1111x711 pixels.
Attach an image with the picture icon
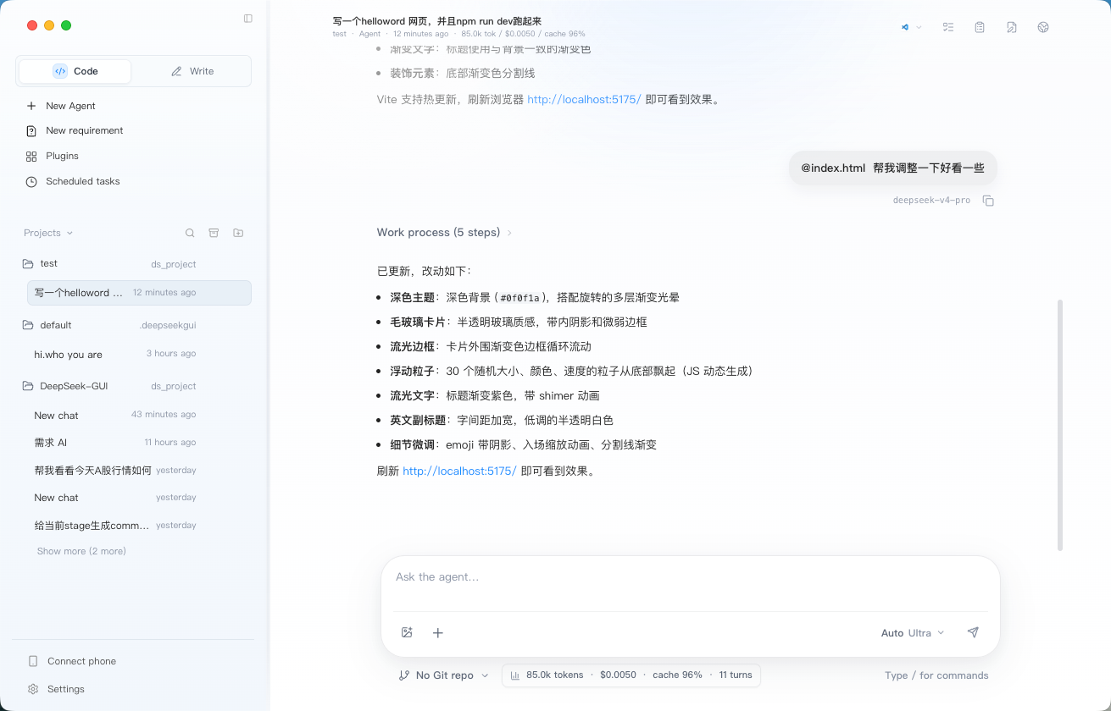pyautogui.click(x=407, y=632)
